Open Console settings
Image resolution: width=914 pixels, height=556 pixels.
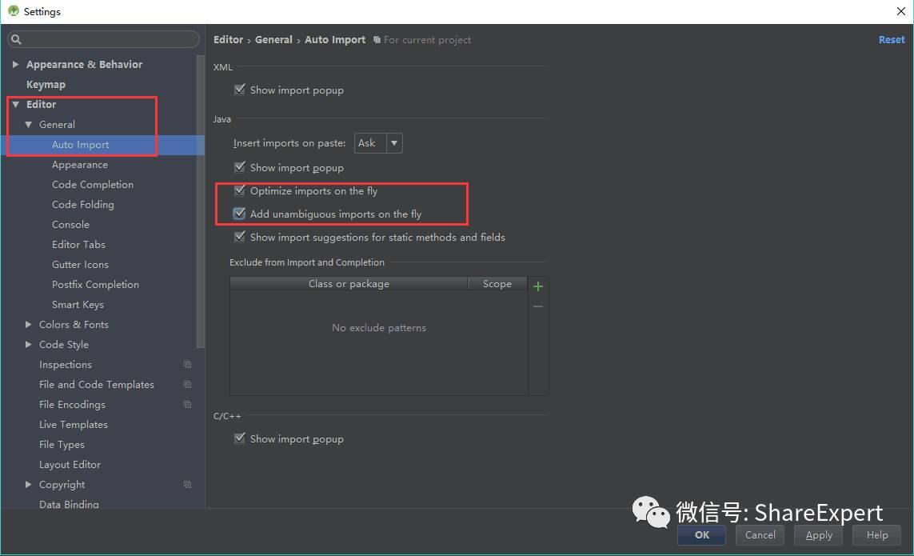[70, 225]
